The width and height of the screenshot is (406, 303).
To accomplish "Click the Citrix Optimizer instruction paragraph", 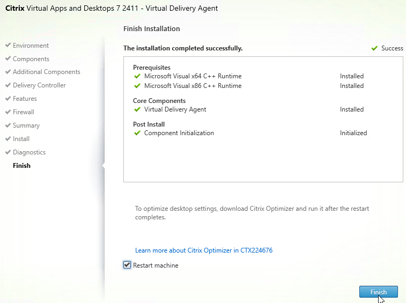I will click(x=252, y=213).
